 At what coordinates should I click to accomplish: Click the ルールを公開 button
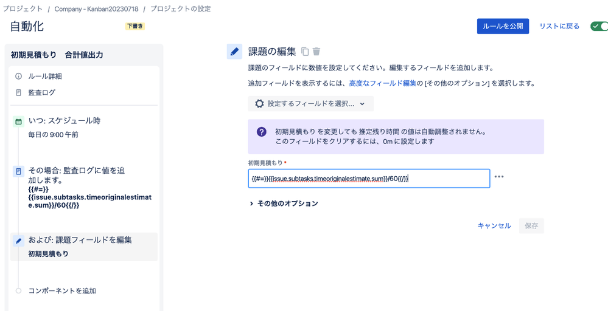(x=503, y=26)
